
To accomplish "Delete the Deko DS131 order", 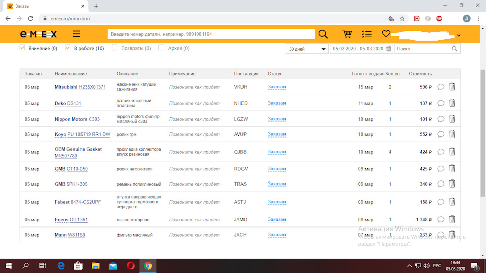I will pos(452,103).
